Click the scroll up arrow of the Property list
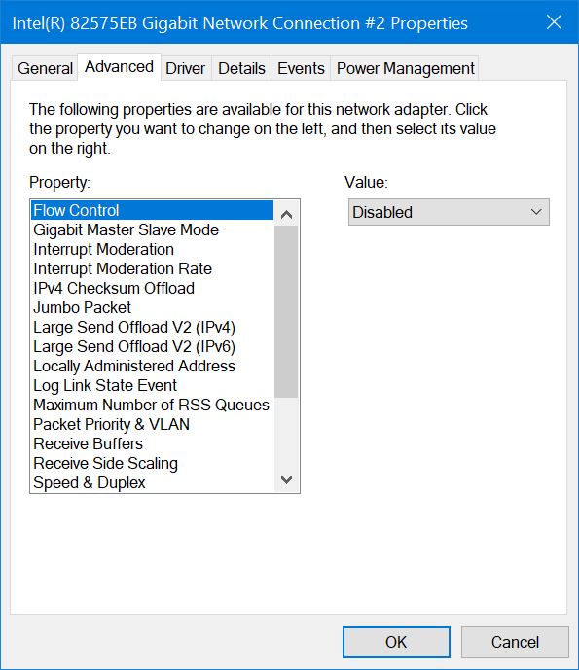579x670 pixels. click(x=286, y=214)
